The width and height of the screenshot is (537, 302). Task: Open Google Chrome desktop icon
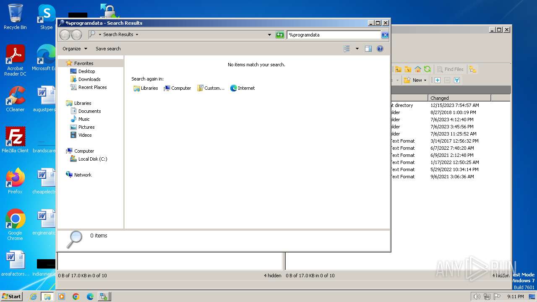tap(15, 224)
